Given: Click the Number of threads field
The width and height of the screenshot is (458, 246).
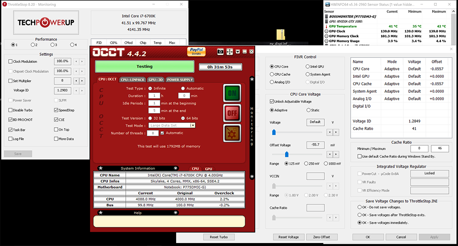Looking at the screenshot, I should [x=153, y=133].
